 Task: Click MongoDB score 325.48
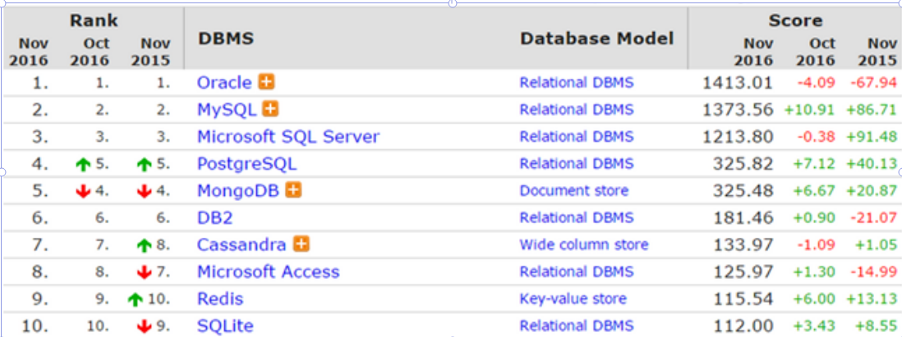[743, 190]
